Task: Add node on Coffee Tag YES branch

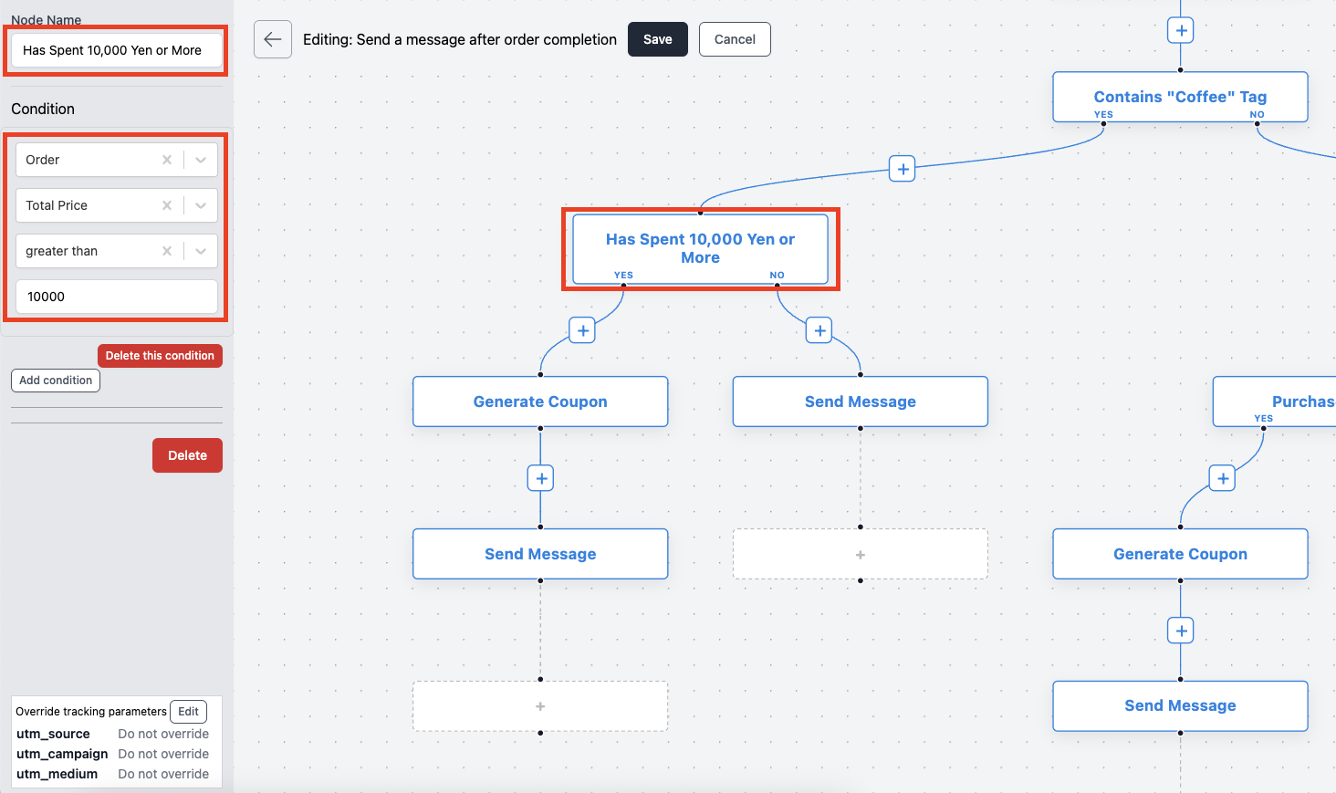Action: (903, 169)
